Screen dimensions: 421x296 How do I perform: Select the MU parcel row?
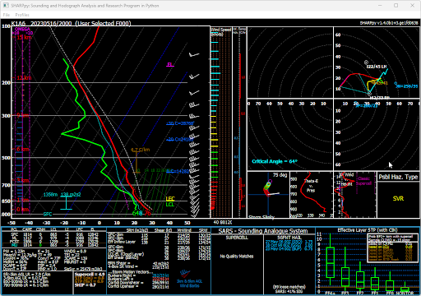click(x=54, y=245)
